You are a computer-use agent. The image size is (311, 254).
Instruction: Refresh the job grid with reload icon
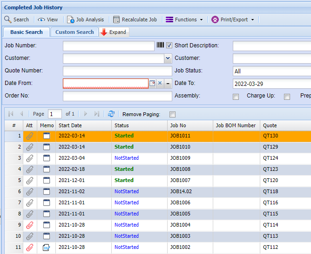pyautogui.click(x=111, y=114)
